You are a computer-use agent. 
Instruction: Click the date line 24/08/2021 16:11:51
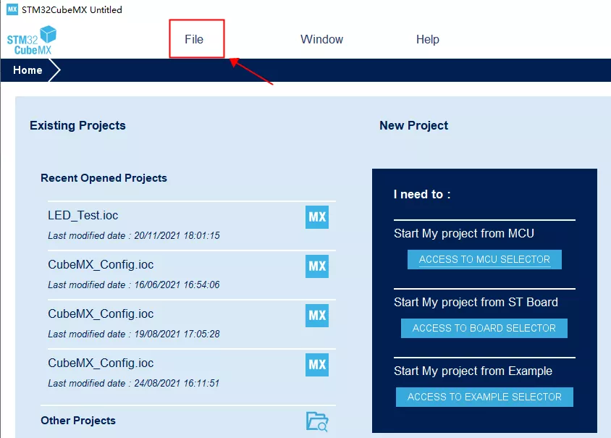tap(134, 383)
